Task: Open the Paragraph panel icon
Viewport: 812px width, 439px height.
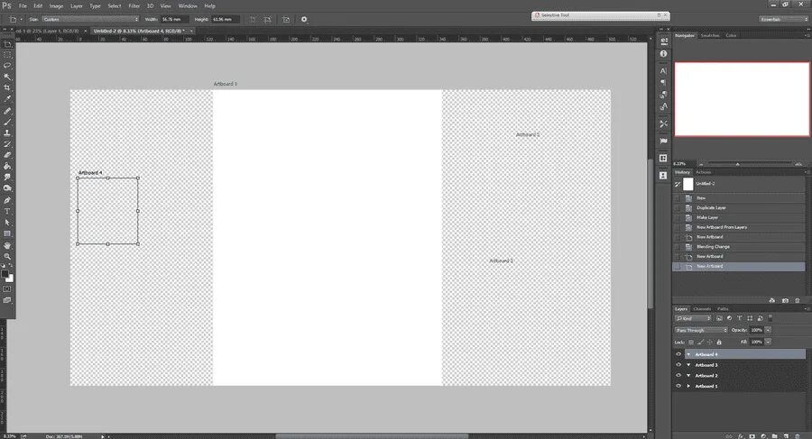Action: (x=663, y=83)
